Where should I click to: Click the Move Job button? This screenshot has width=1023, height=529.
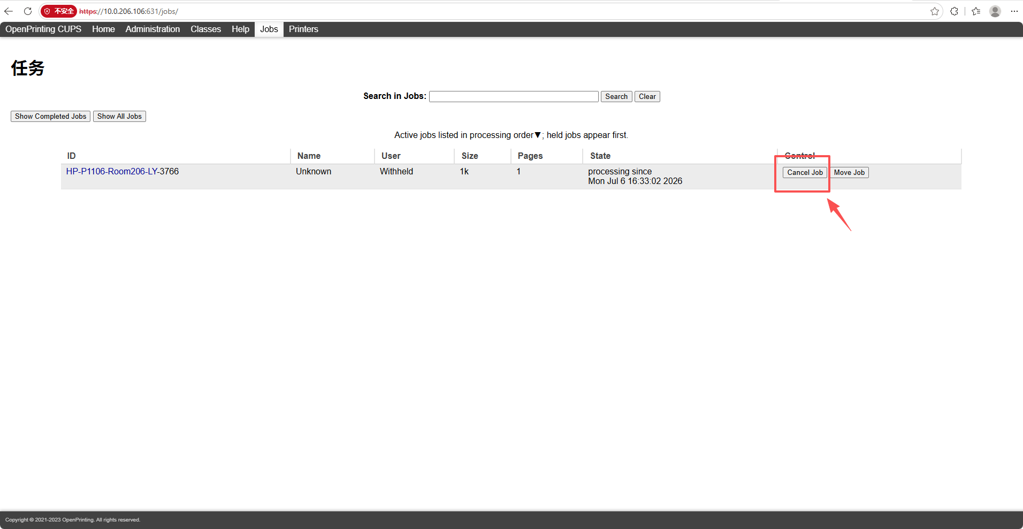pyautogui.click(x=849, y=172)
